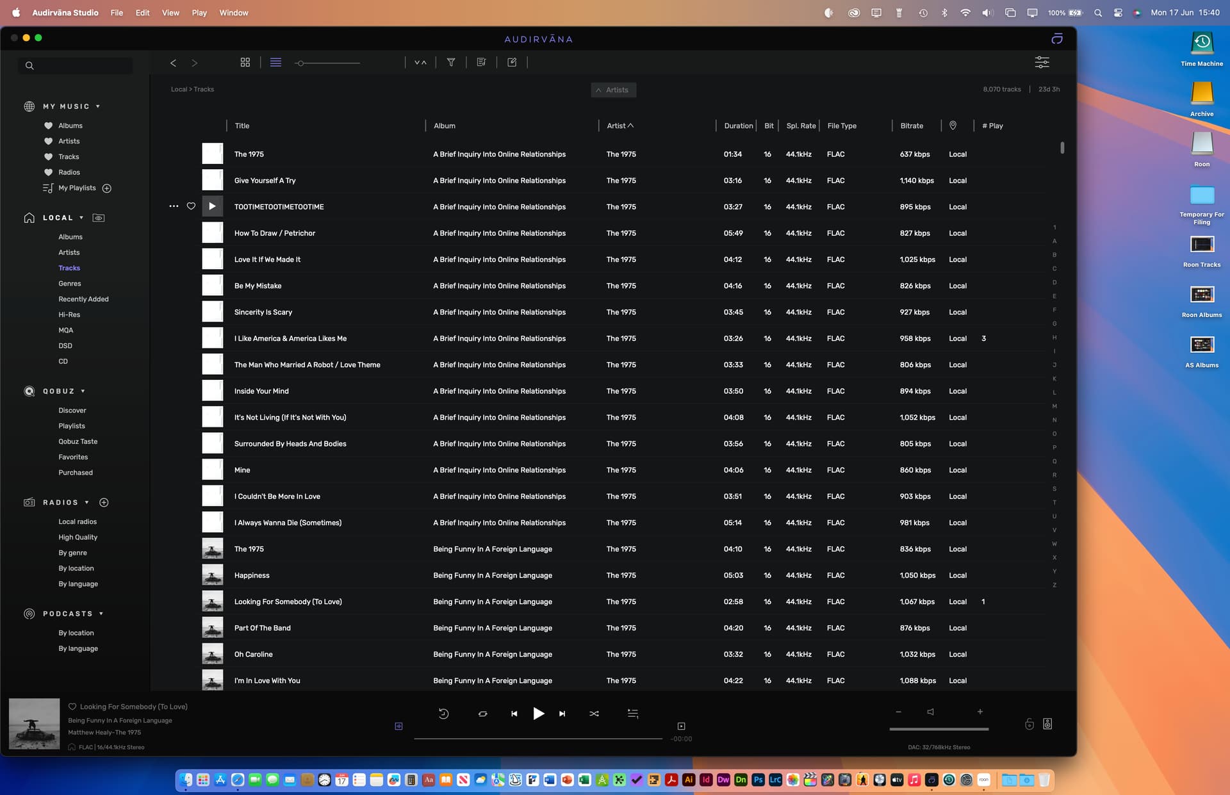Collapse the PODCASTS section arrow
Screen dimensions: 1230x795
tap(101, 614)
